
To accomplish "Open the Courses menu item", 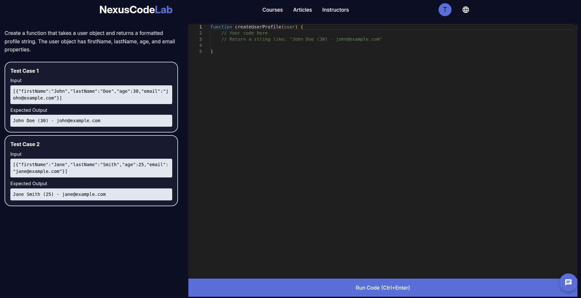I will click(273, 10).
